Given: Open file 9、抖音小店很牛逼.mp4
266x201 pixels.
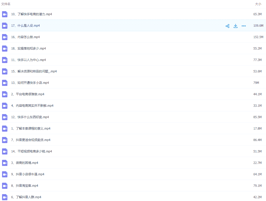Looking at the screenshot, I should pos(28,174).
